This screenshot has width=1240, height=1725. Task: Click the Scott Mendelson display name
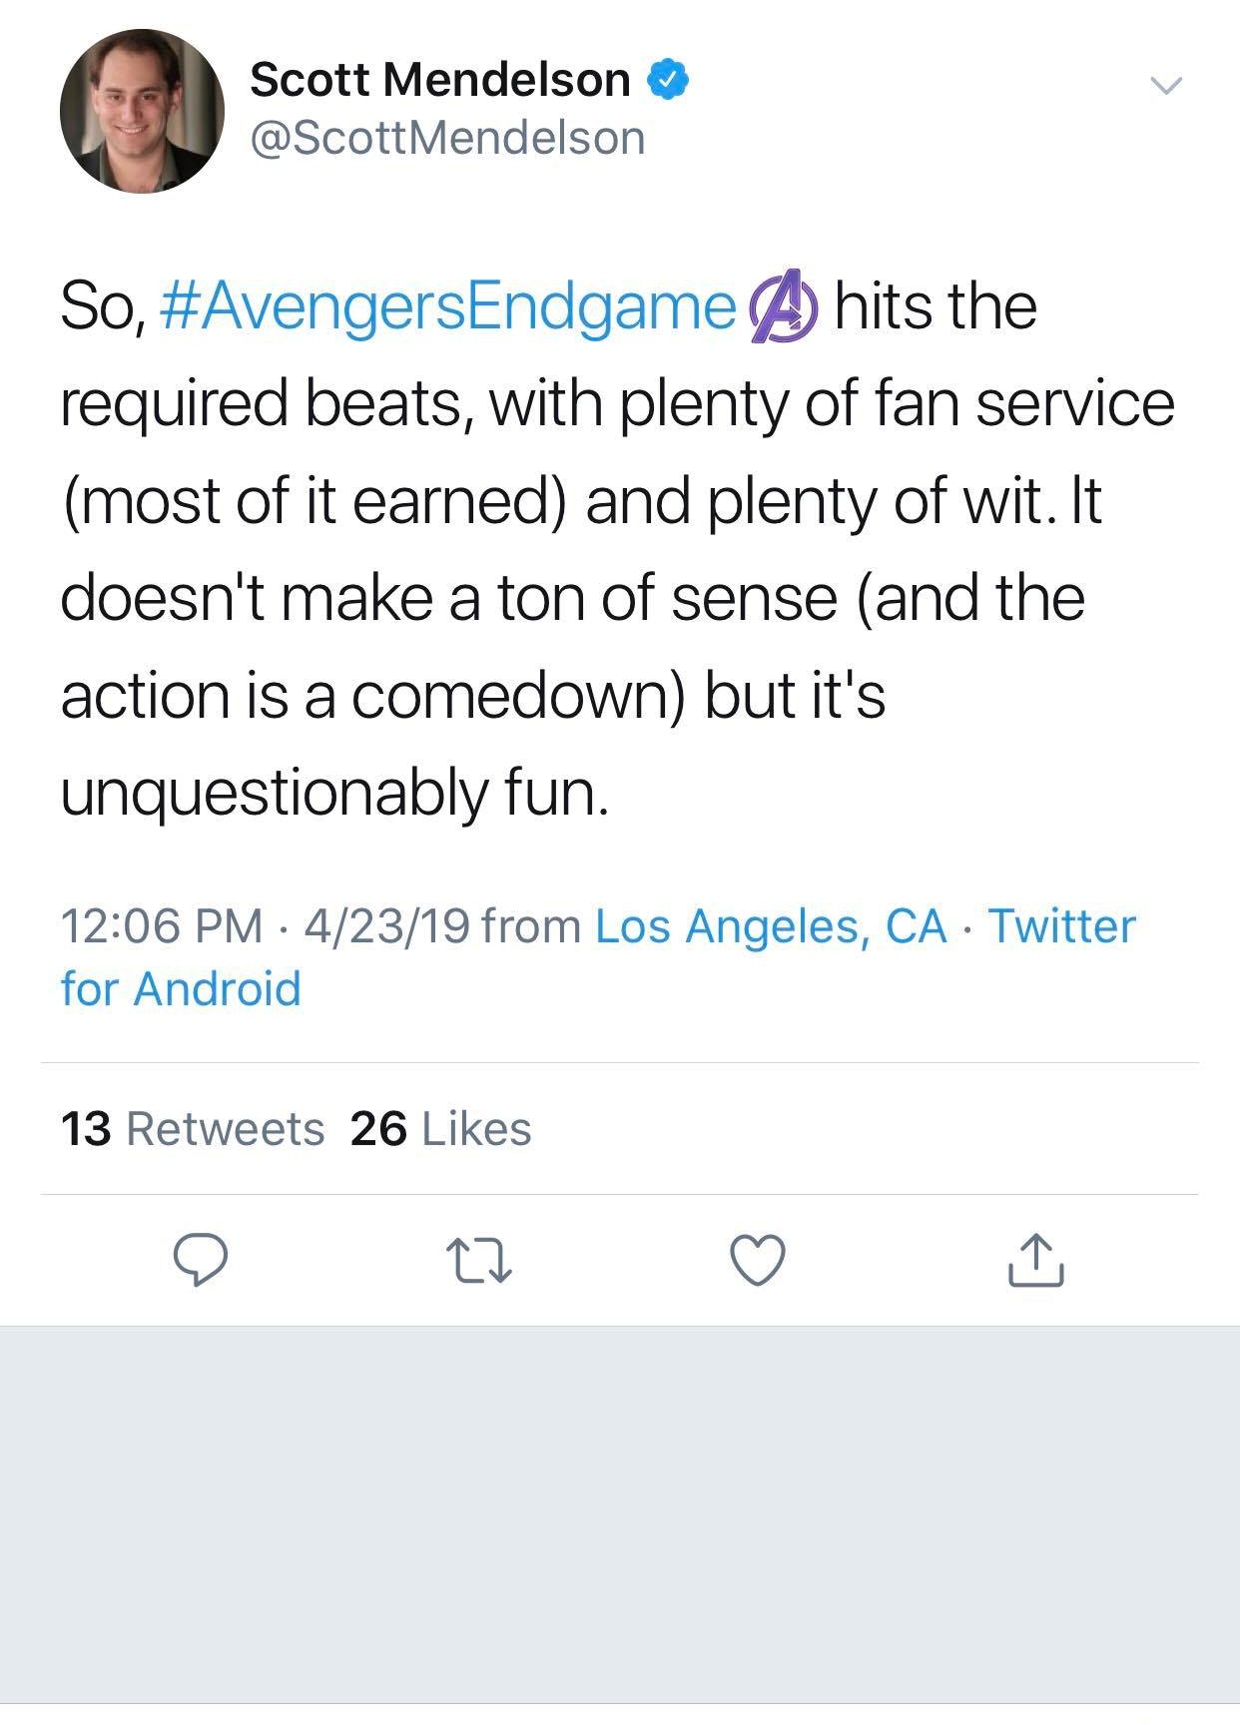pyautogui.click(x=439, y=79)
